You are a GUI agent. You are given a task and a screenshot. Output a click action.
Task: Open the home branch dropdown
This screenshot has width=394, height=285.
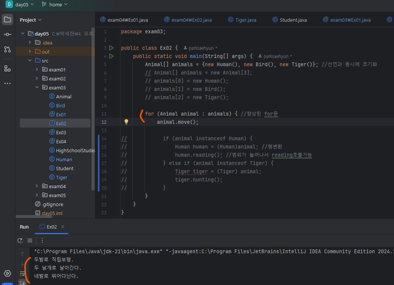click(55, 4)
